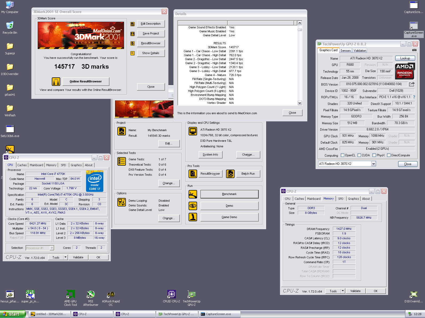Click the Show Details button

pos(151,53)
